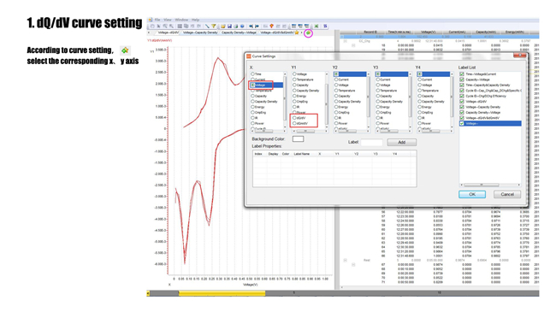Toggle Capacity--Voltage checkbox in Label List

pyautogui.click(x=462, y=79)
